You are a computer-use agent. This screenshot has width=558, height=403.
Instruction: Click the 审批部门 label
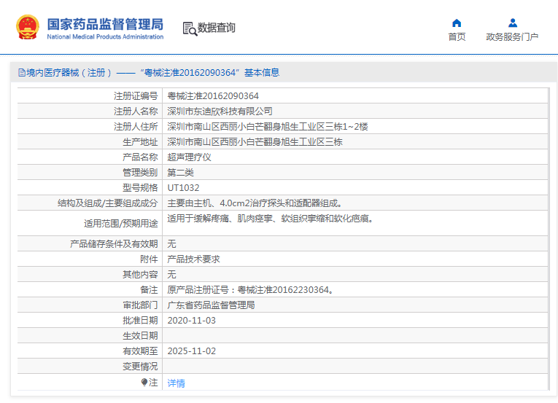(x=140, y=305)
